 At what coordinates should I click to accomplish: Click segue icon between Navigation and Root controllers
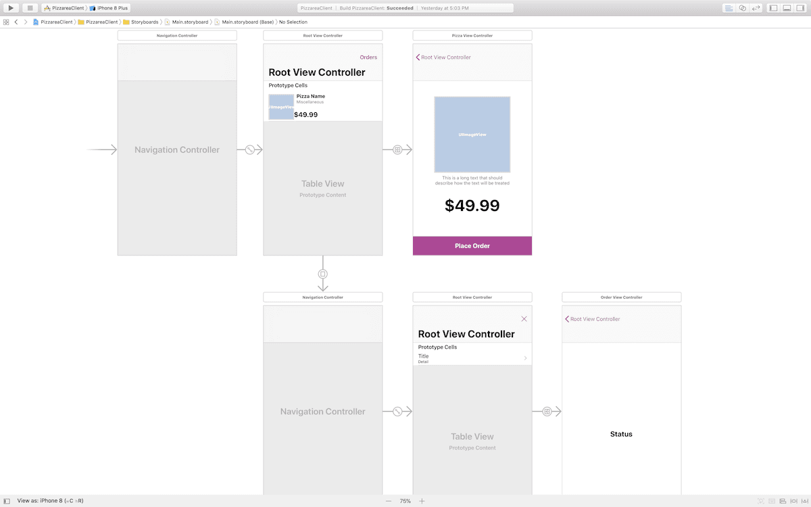click(249, 150)
